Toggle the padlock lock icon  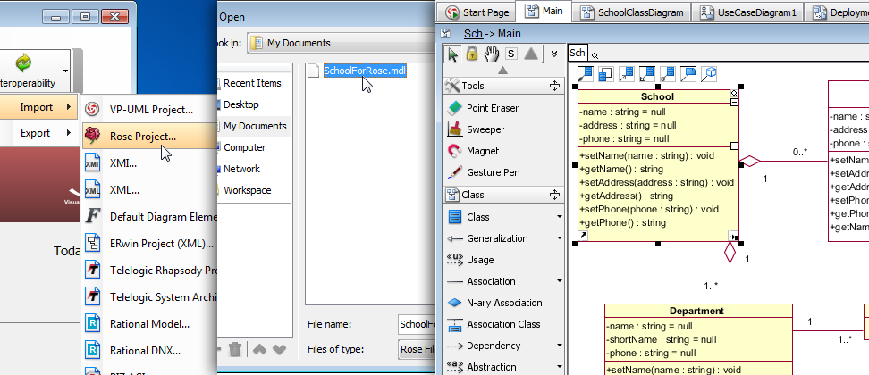pyautogui.click(x=472, y=54)
